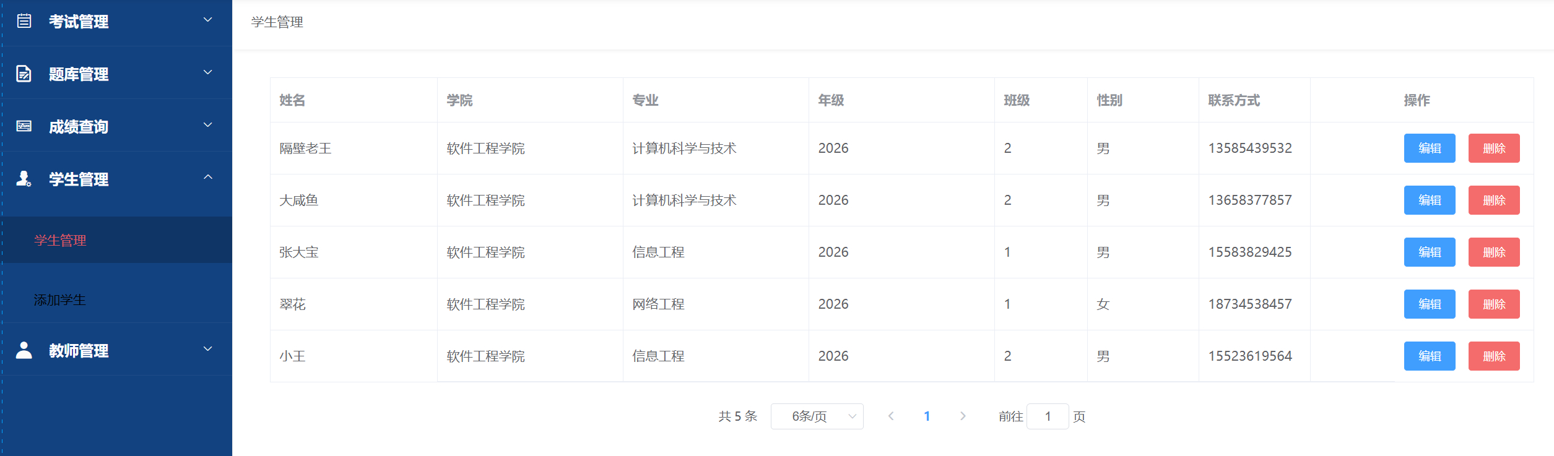Delete the student 翠花 row

[1493, 304]
